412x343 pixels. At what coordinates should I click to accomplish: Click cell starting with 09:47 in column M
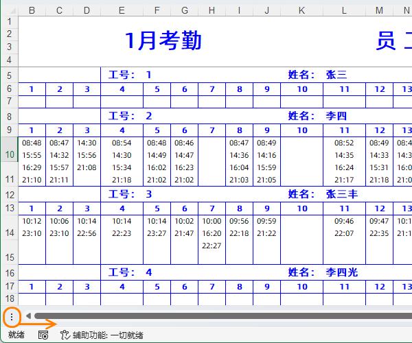tap(379, 239)
